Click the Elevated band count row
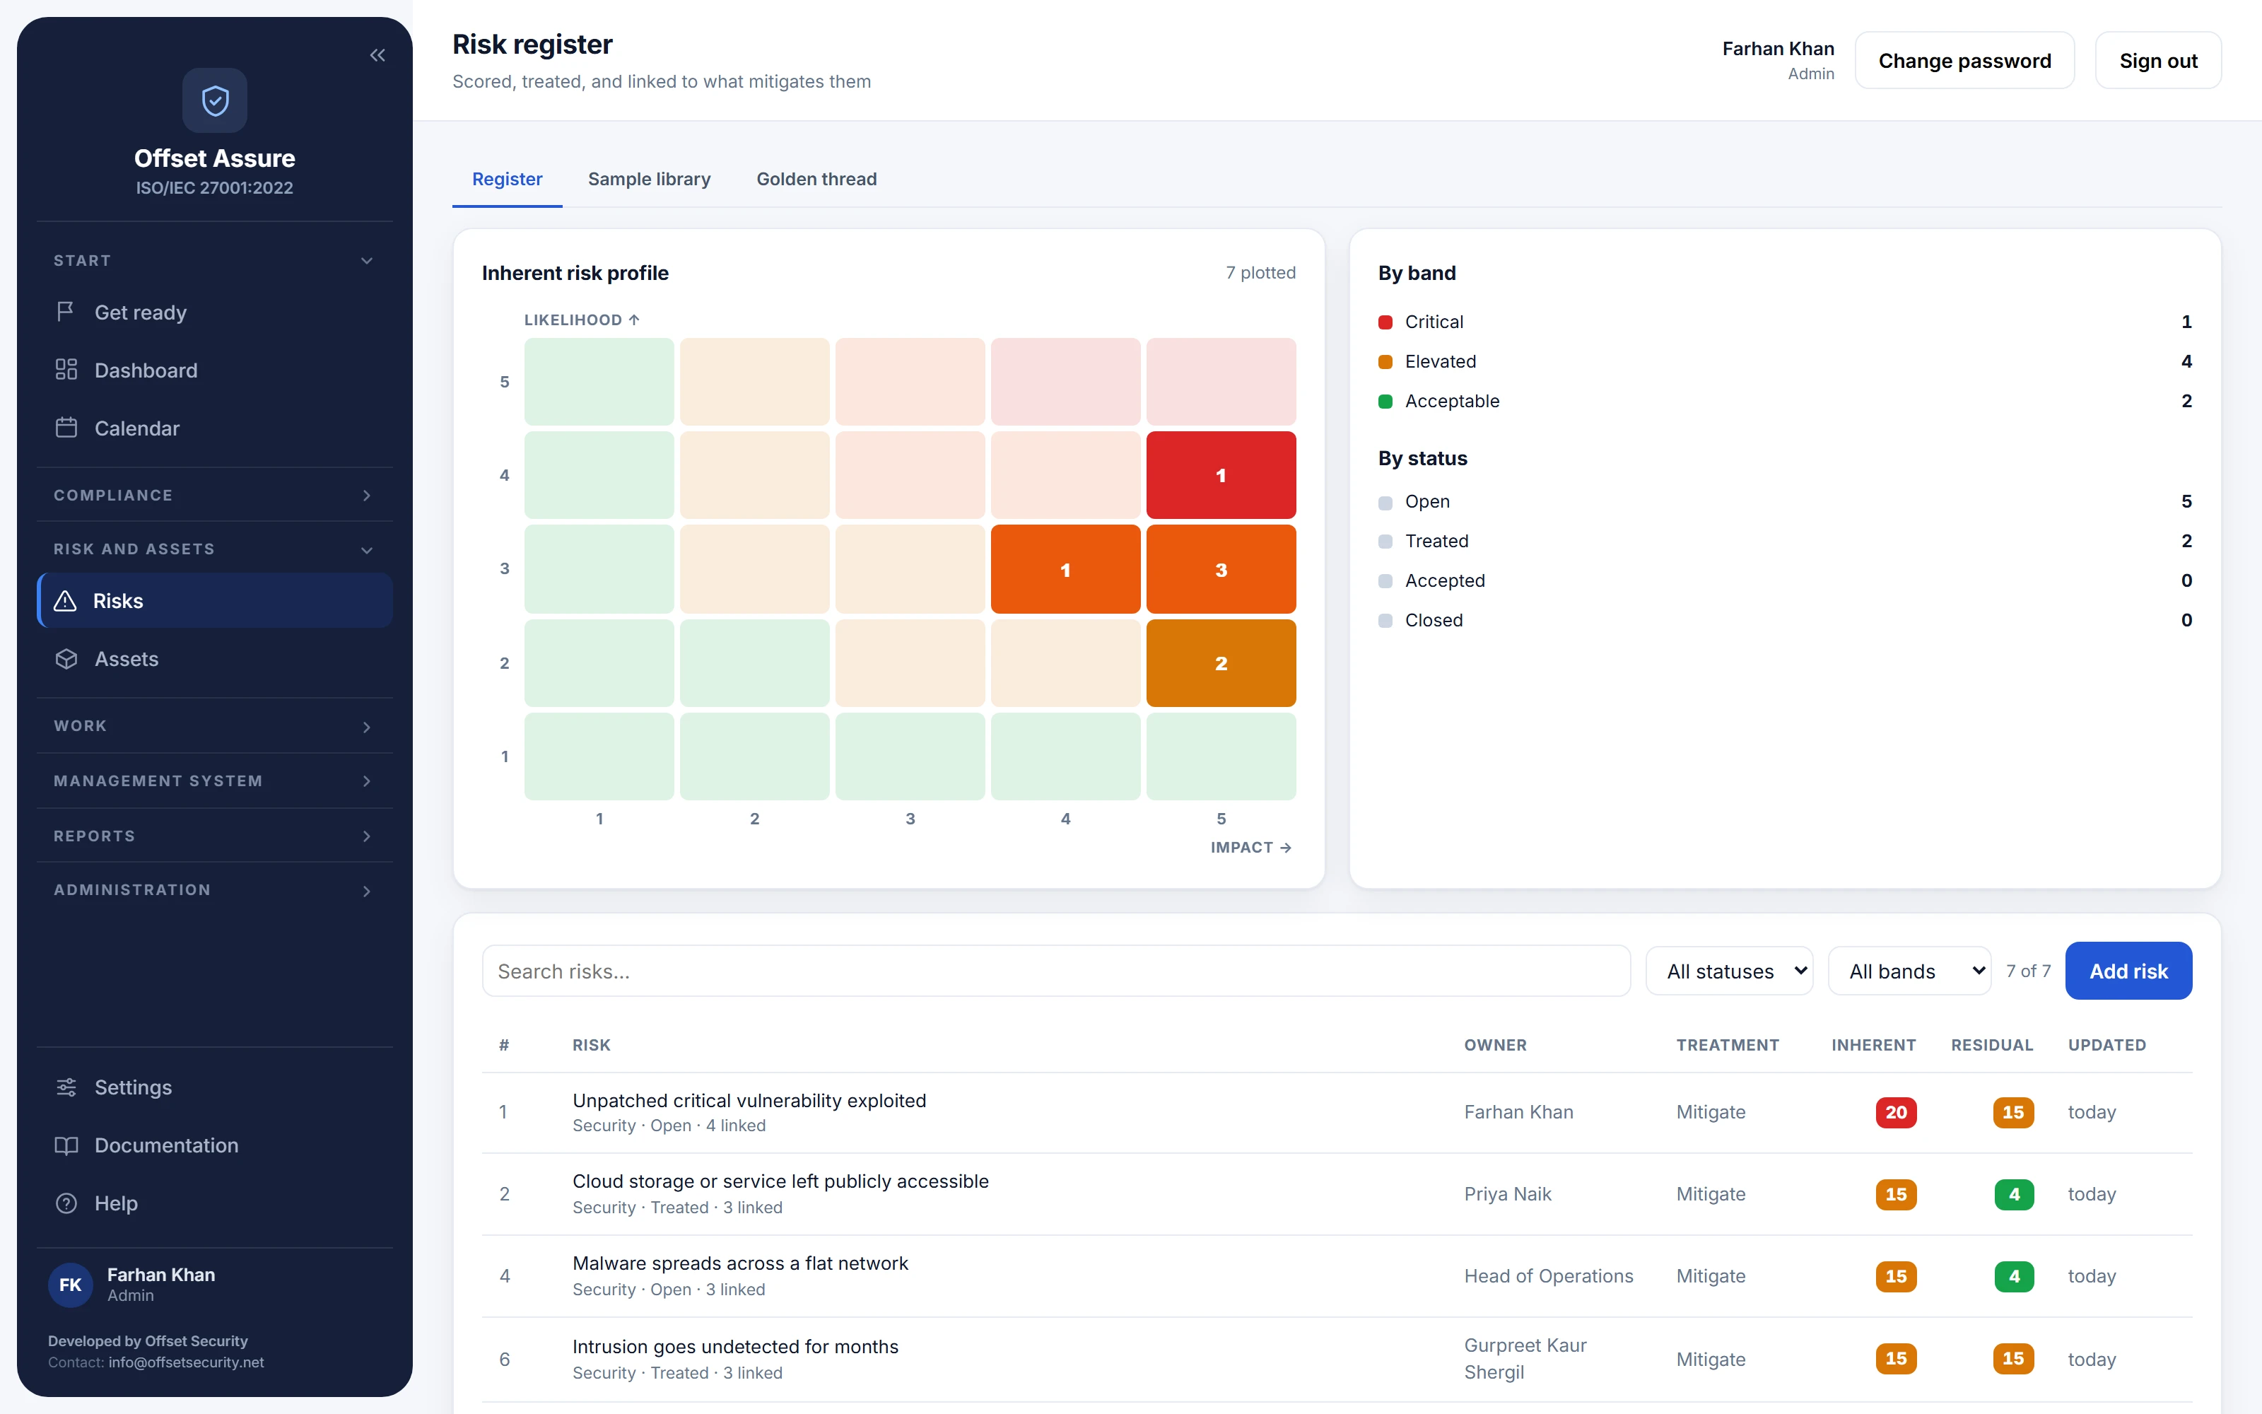 coord(1786,361)
